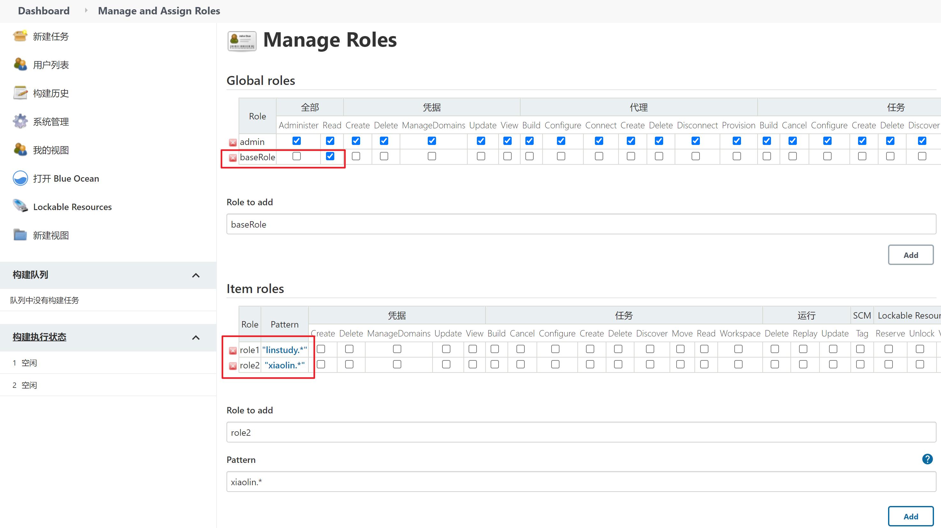Screen dimensions: 941x528
Task: Open the Pattern help question mark icon
Action: [x=928, y=459]
